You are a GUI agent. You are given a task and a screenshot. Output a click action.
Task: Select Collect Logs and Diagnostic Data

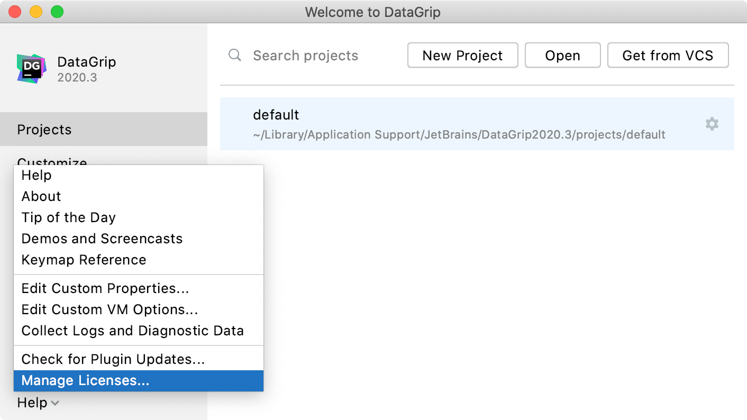coord(132,330)
